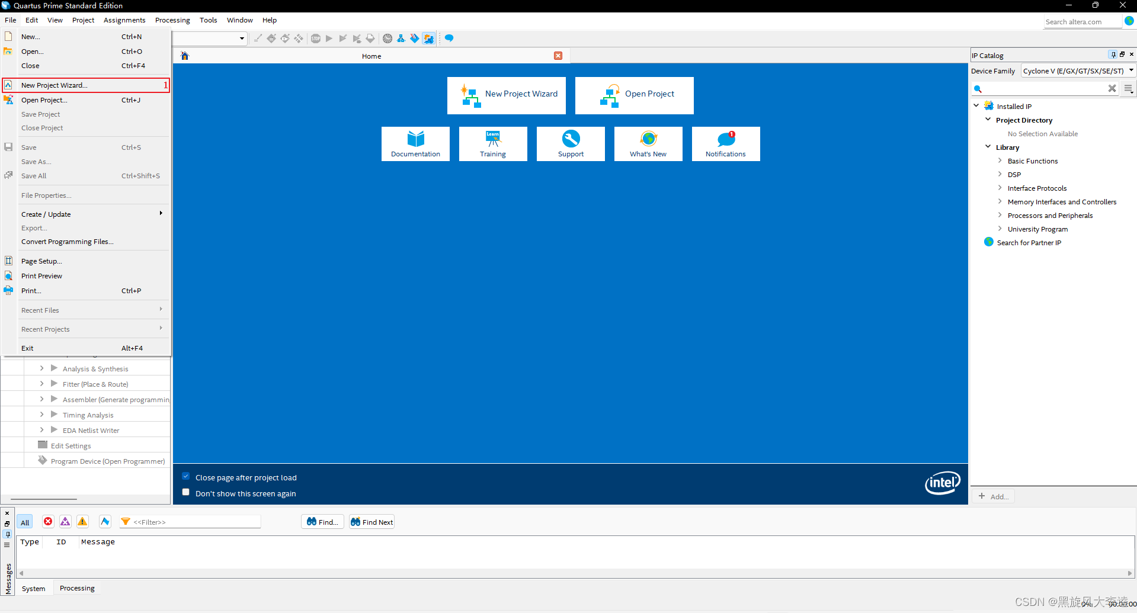This screenshot has height=613, width=1137.
Task: Click the Find Next button
Action: [x=371, y=522]
